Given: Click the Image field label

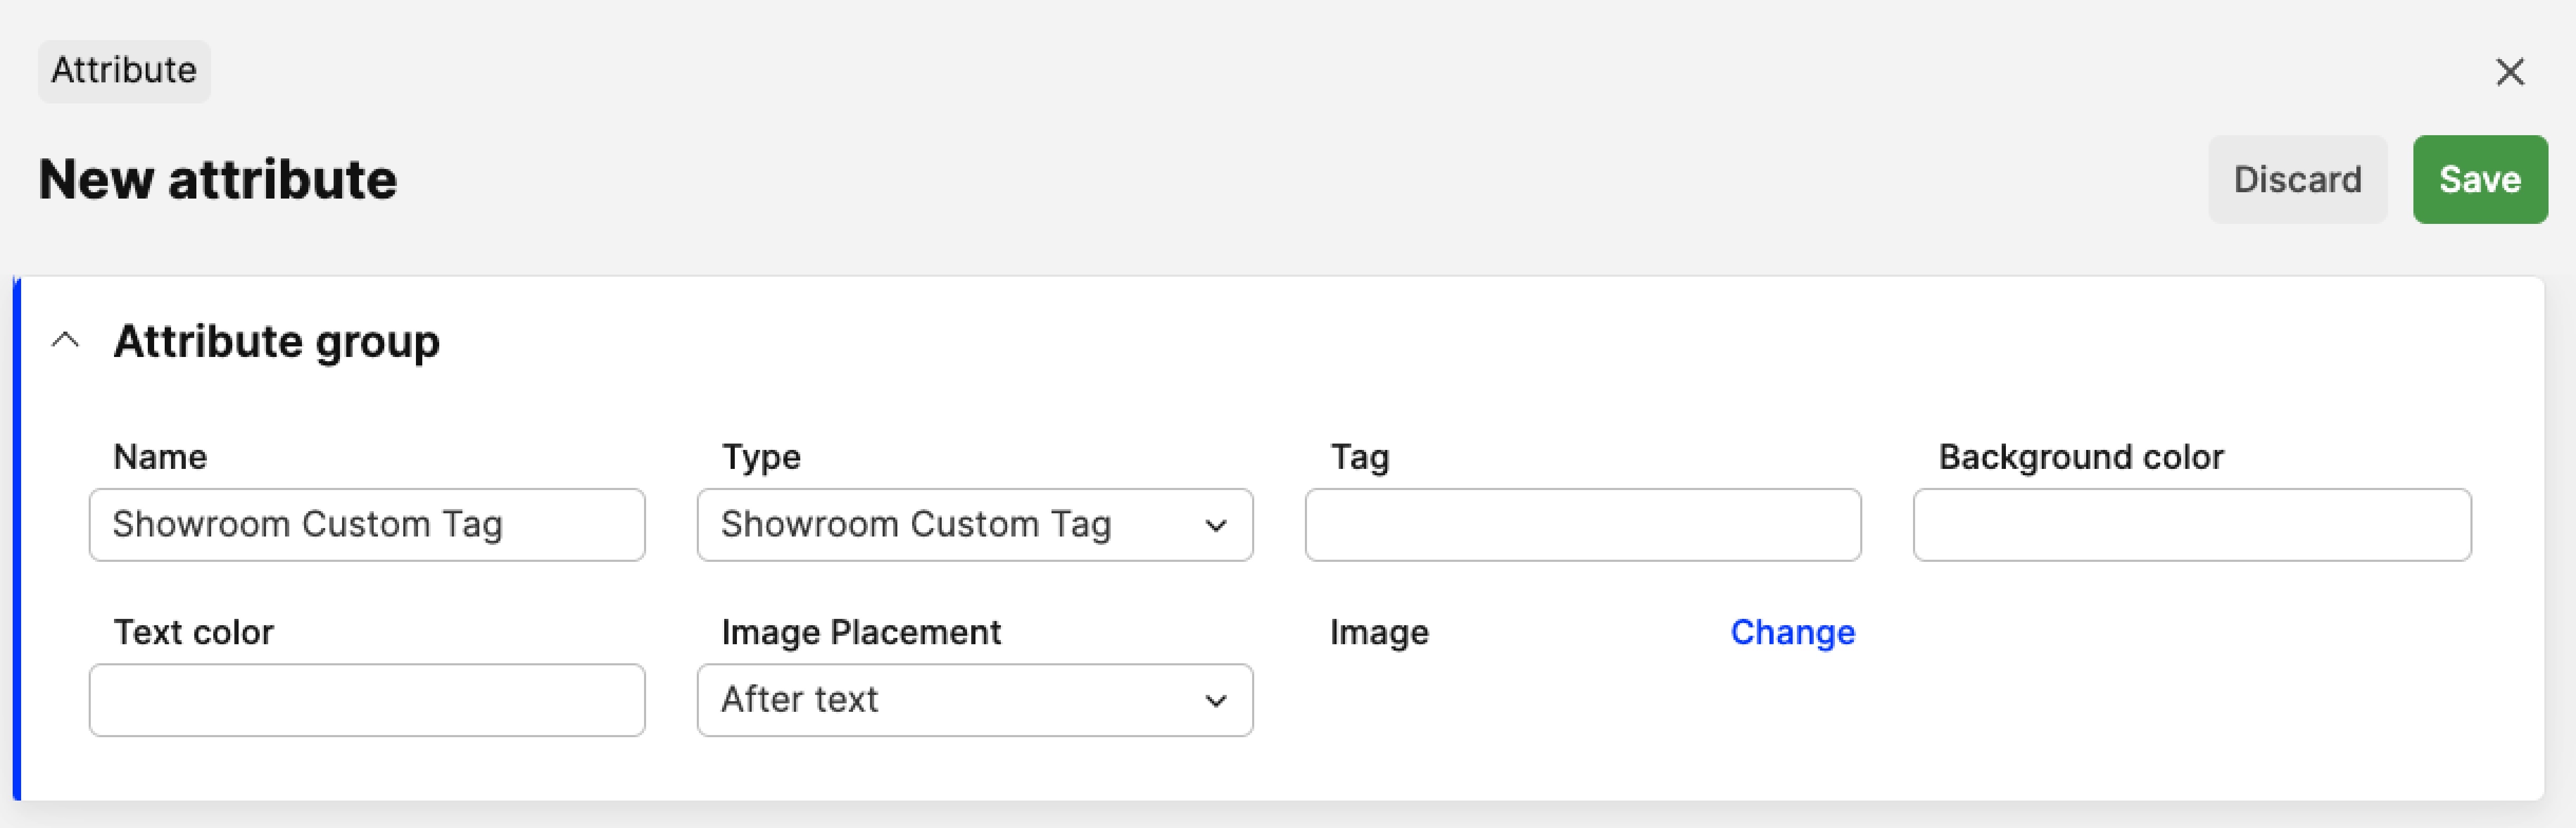Looking at the screenshot, I should click(x=1378, y=632).
